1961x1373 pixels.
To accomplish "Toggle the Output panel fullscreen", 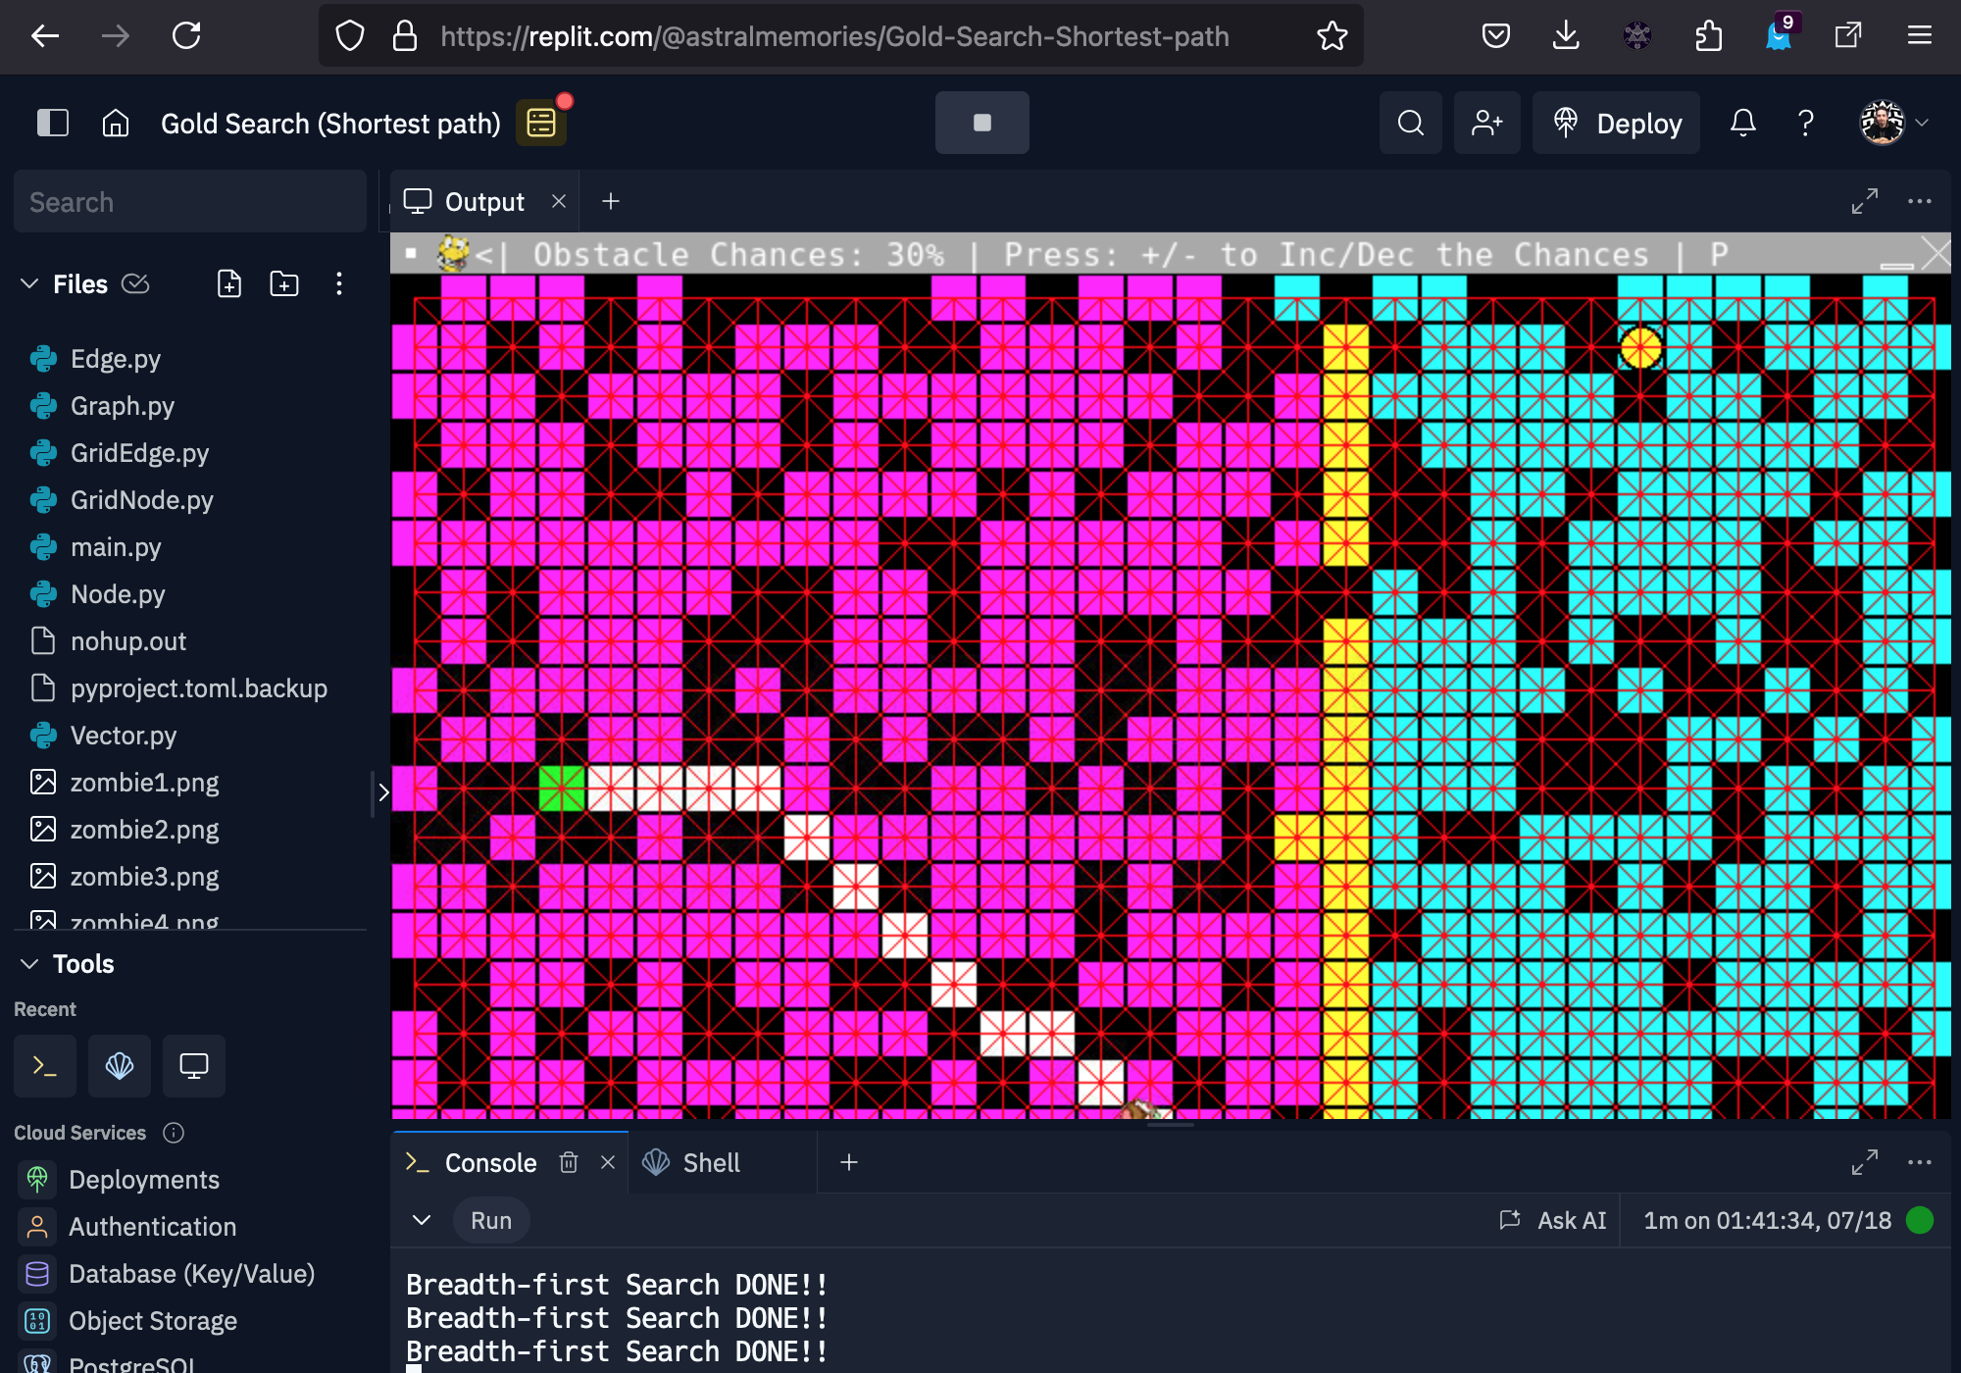I will pos(1866,201).
